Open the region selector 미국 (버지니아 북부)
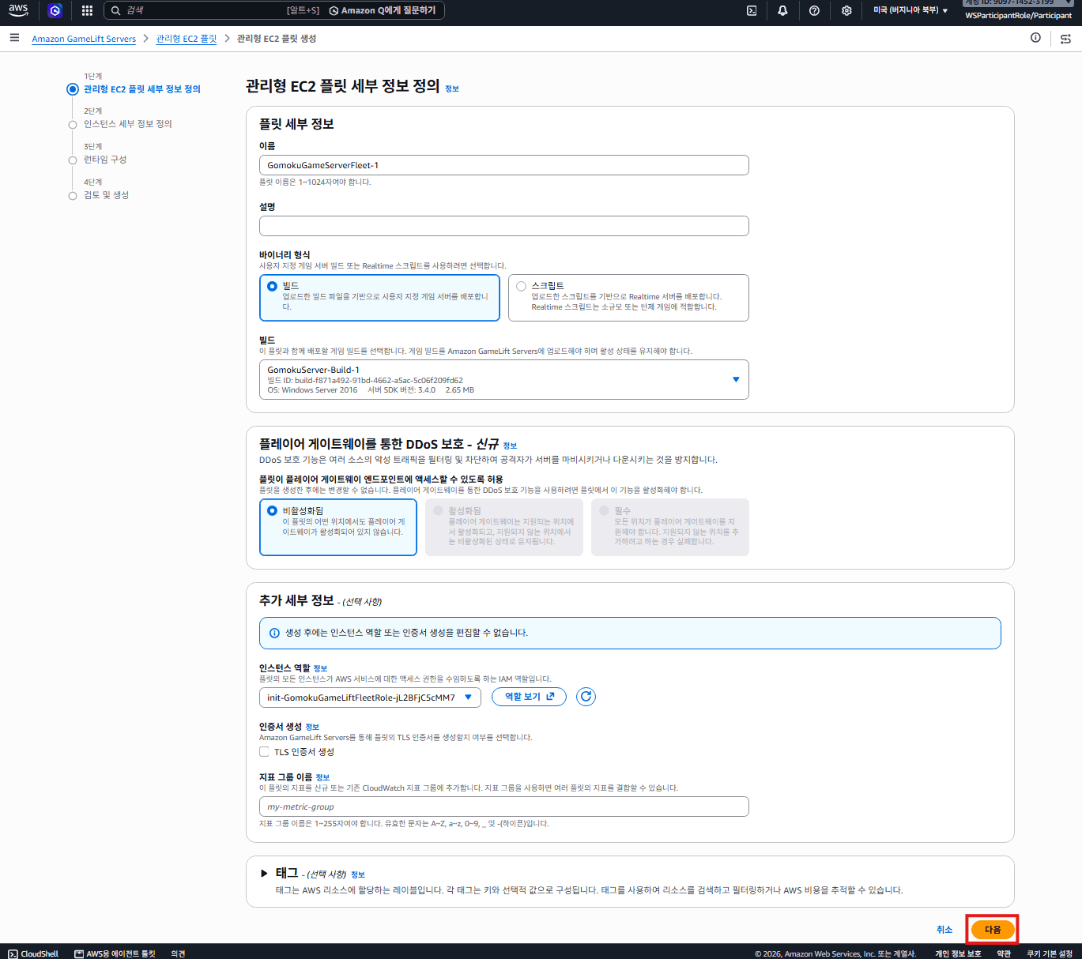The height and width of the screenshot is (959, 1082). click(x=910, y=10)
